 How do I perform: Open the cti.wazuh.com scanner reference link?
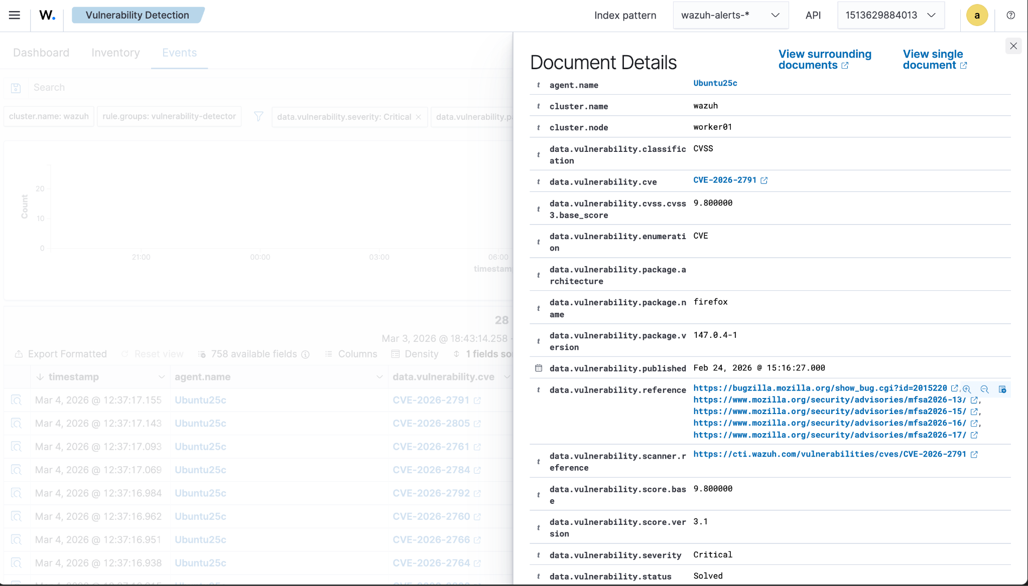coord(829,454)
